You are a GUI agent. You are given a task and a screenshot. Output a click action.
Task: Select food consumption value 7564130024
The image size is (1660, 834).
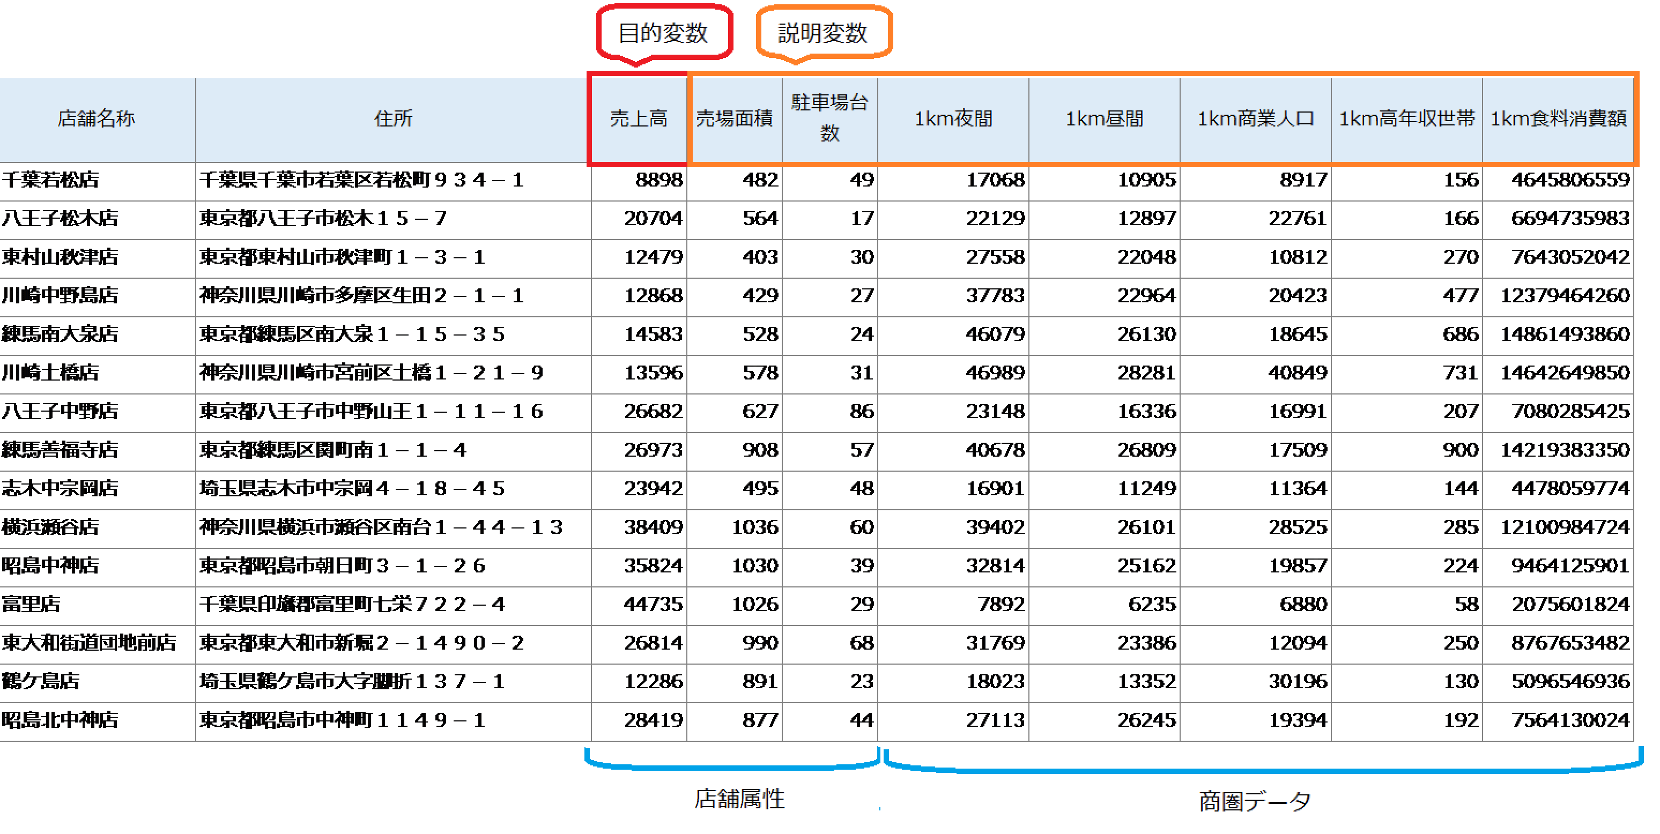point(1570,721)
